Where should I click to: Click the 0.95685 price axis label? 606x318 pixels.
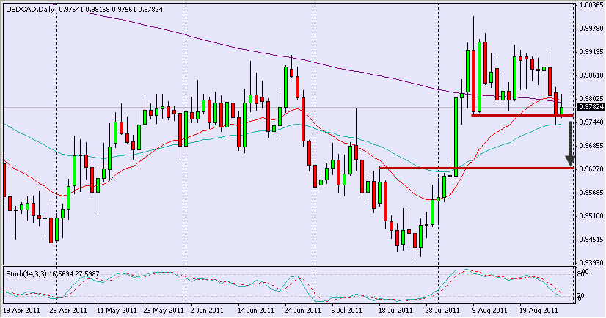tap(591, 192)
